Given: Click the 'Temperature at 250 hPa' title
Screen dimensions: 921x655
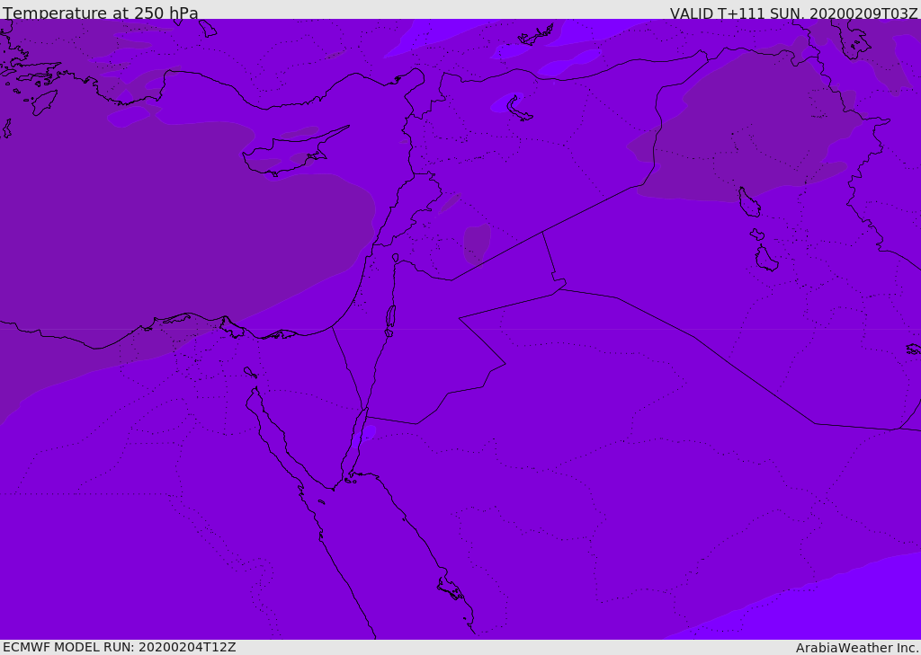Looking at the screenshot, I should coord(101,13).
